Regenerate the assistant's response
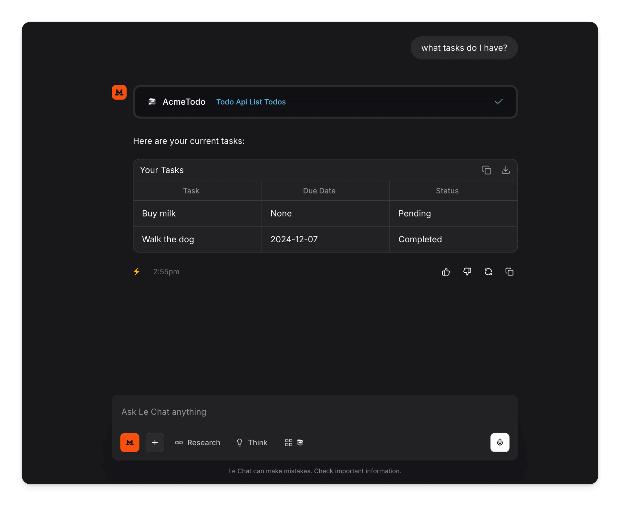620x506 pixels. click(x=488, y=272)
